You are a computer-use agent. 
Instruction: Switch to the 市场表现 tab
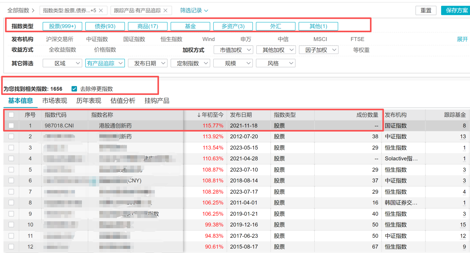55,101
